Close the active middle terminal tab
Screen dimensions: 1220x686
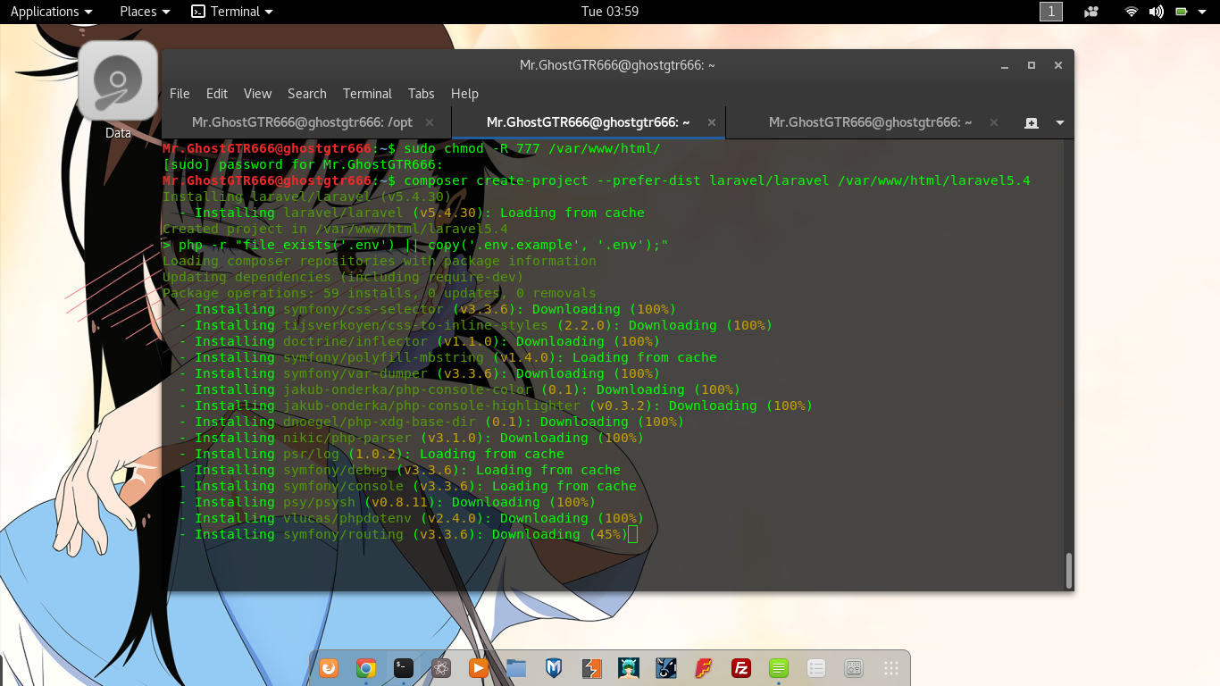click(712, 122)
